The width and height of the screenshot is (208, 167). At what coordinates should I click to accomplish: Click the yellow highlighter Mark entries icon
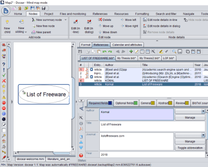[x=161, y=52]
